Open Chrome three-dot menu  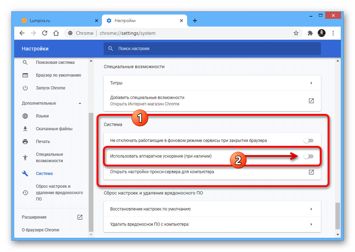point(333,33)
